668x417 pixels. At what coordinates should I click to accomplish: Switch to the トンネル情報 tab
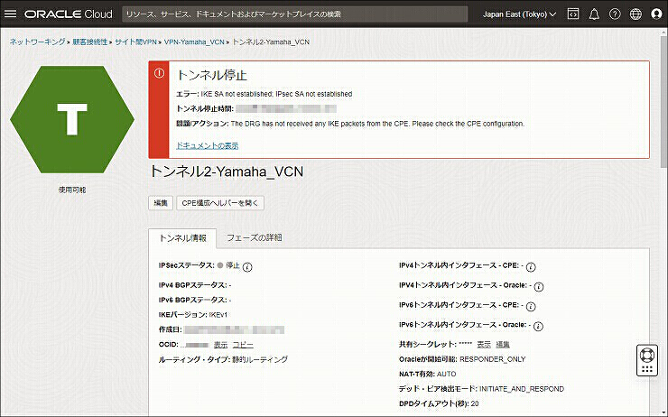point(182,238)
